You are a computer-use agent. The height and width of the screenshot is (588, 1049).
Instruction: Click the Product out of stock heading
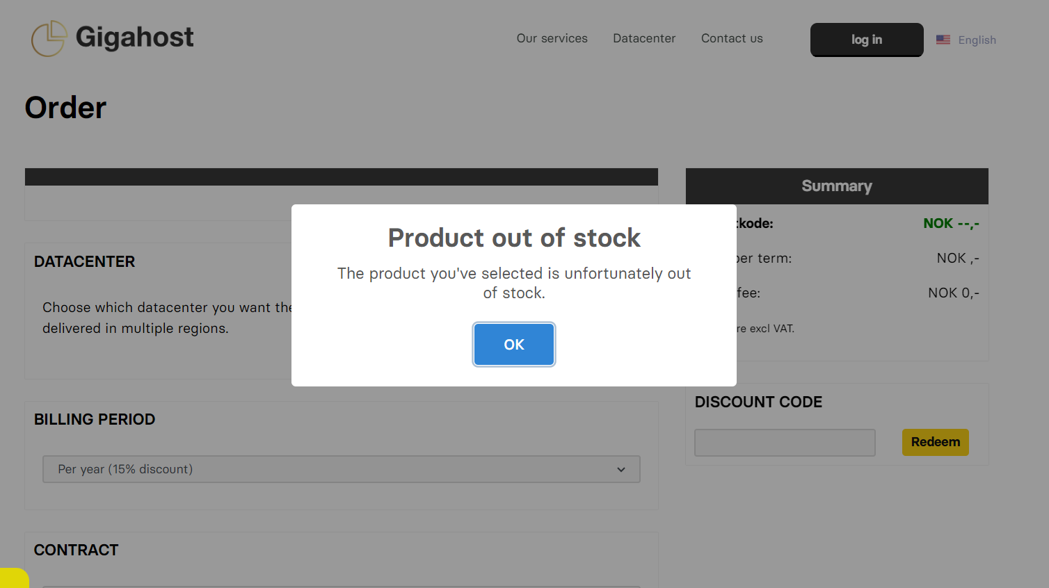point(514,238)
